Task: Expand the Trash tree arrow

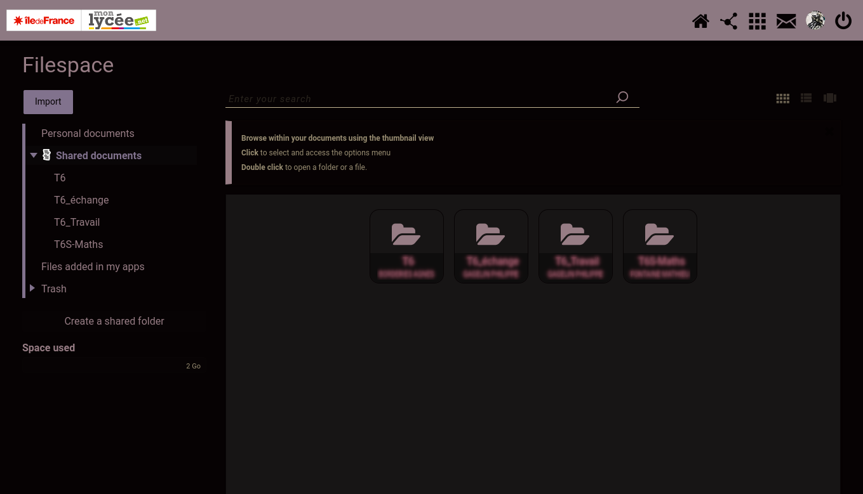Action: [32, 289]
